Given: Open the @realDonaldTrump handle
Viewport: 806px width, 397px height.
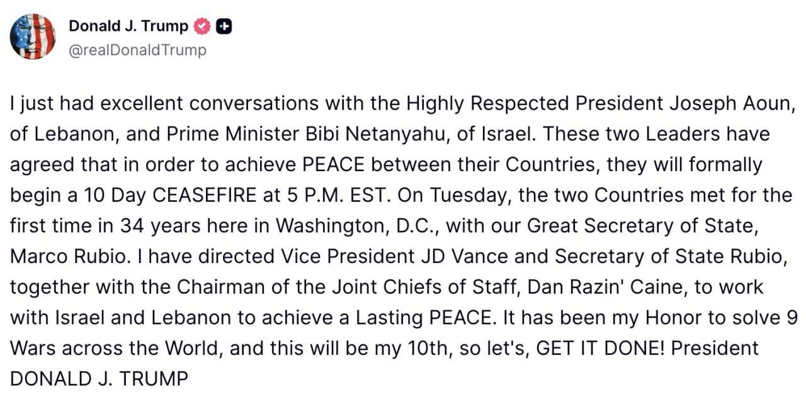Looking at the screenshot, I should [137, 50].
